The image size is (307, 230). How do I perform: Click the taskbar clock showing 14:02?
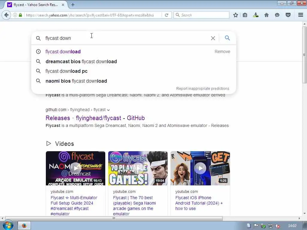pos(292,226)
